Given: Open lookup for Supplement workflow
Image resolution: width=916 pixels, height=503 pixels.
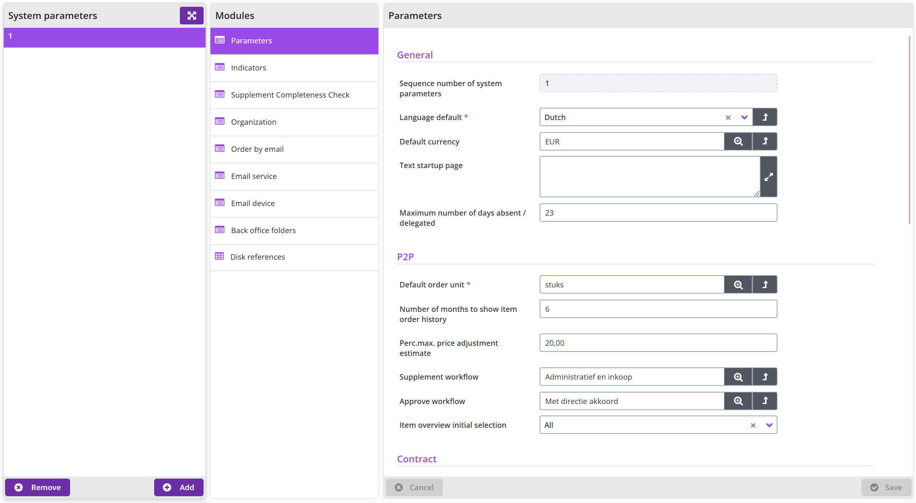Looking at the screenshot, I should pyautogui.click(x=738, y=376).
